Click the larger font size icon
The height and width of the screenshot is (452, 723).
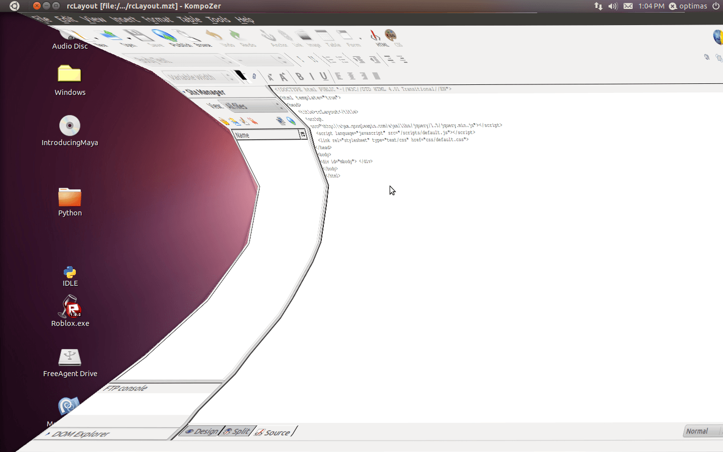tap(284, 77)
